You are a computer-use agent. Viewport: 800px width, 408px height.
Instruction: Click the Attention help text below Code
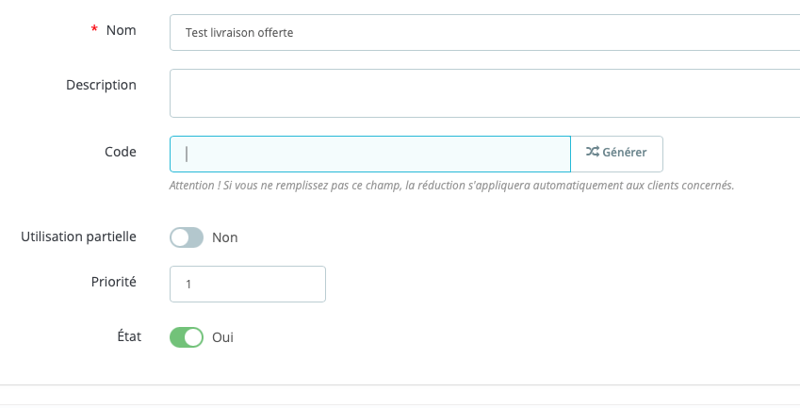[451, 185]
